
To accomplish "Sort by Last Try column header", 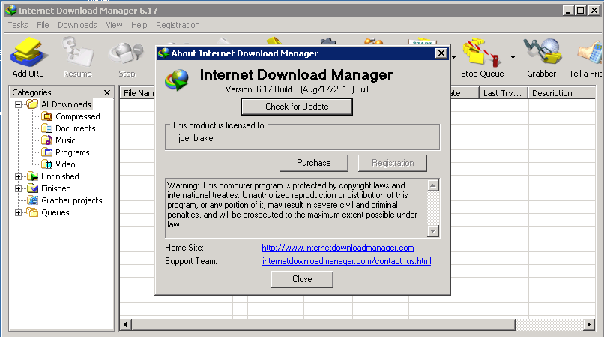I will tap(503, 93).
